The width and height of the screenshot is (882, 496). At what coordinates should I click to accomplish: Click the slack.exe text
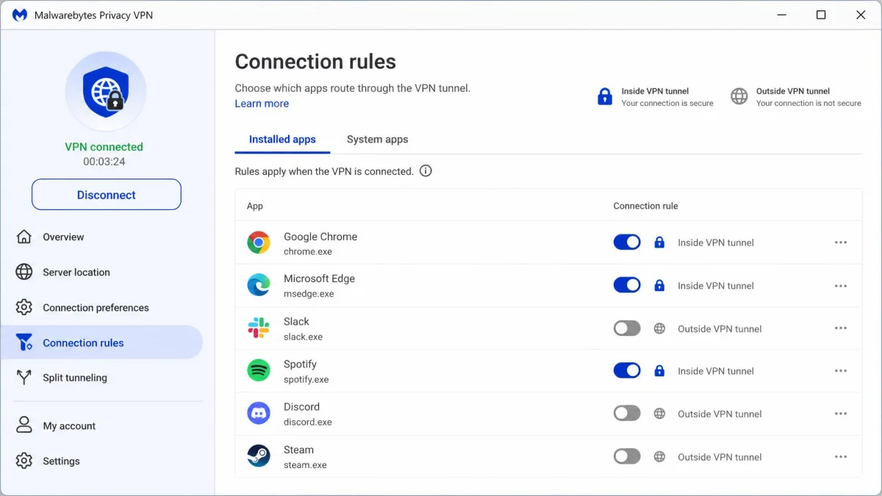303,337
